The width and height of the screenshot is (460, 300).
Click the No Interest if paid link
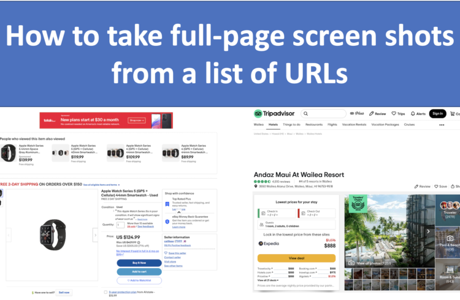[x=137, y=253]
